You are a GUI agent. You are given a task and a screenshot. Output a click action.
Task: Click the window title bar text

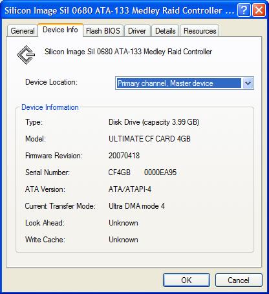(120, 10)
